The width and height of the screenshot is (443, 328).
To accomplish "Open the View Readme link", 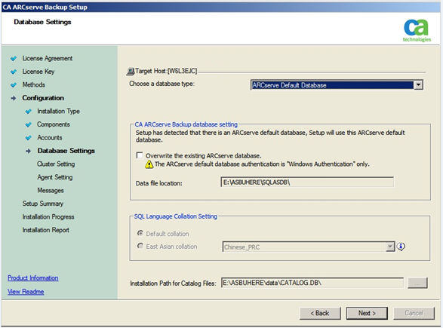I will 26,292.
